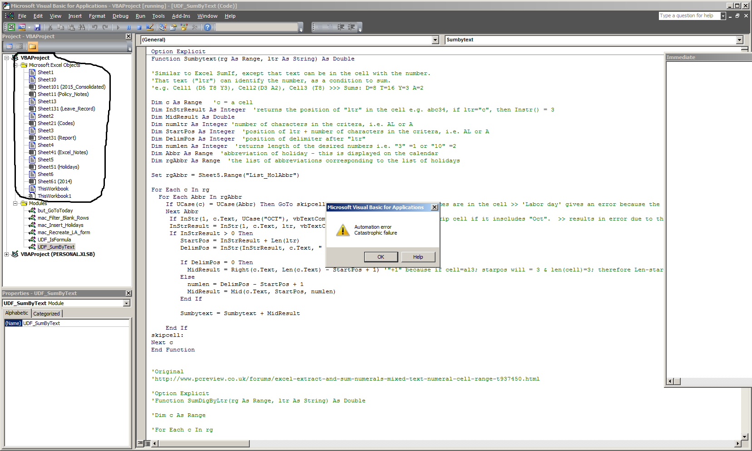
Task: Collapse the Modules folder tree node
Action: [15, 203]
